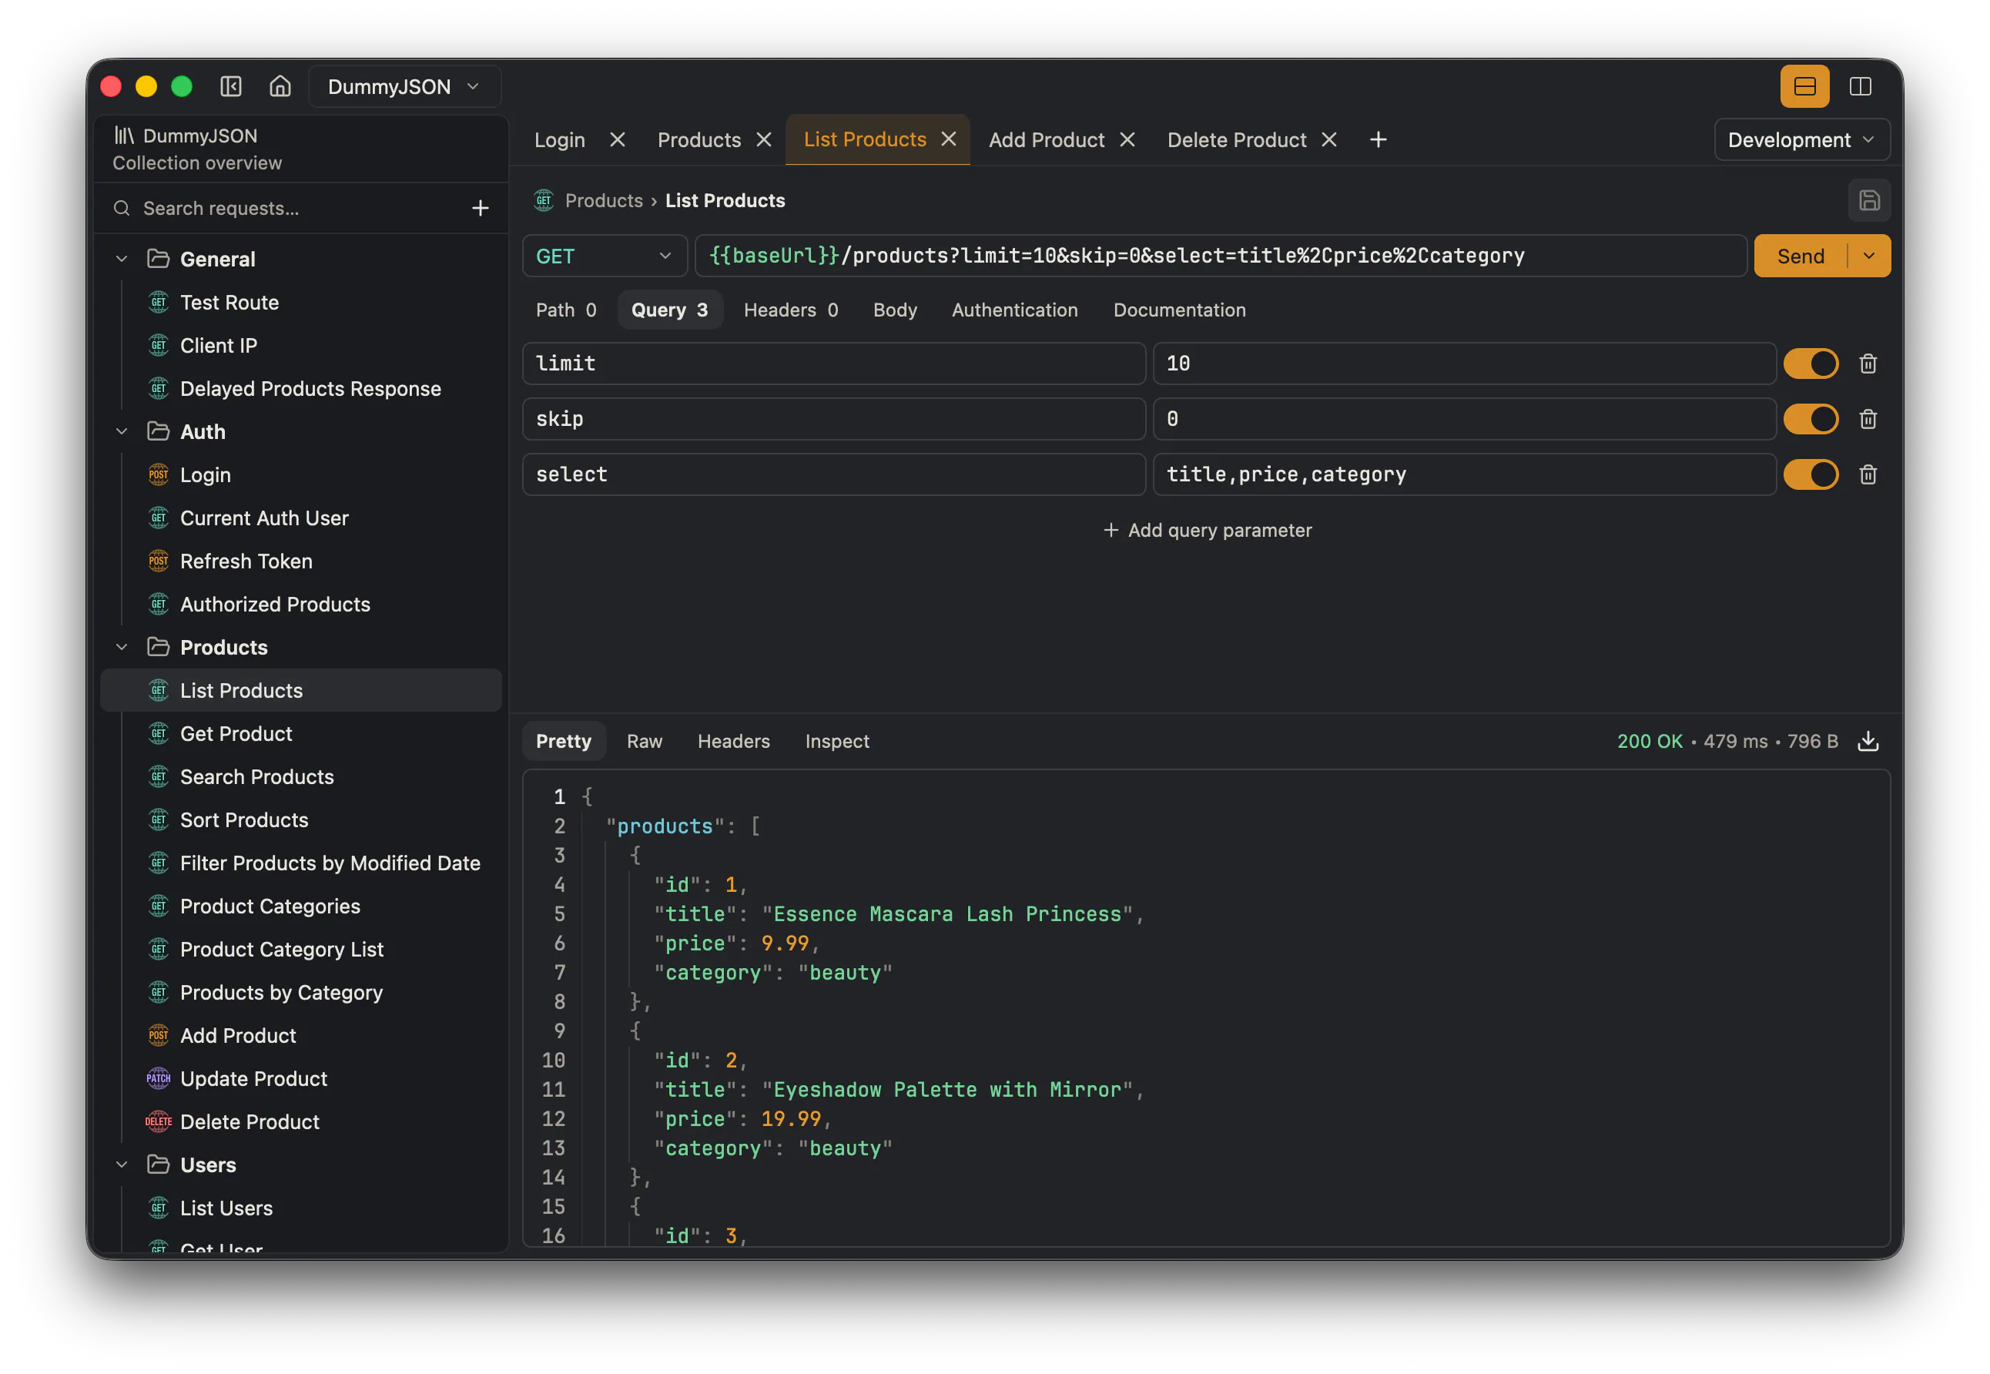The image size is (1990, 1374).
Task: Click the save request icon
Action: point(1868,200)
